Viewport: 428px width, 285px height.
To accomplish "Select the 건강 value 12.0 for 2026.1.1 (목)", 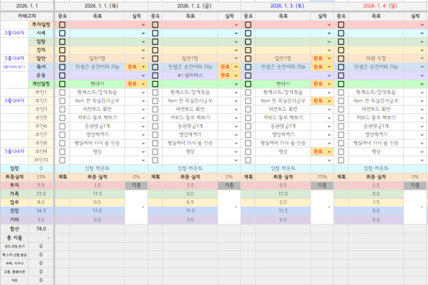I will 97,211.
